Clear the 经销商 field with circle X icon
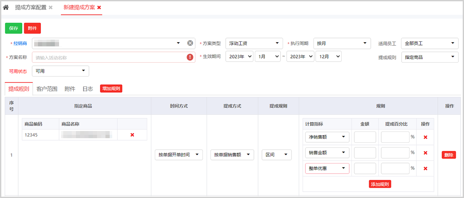The width and height of the screenshot is (464, 198). [x=190, y=43]
